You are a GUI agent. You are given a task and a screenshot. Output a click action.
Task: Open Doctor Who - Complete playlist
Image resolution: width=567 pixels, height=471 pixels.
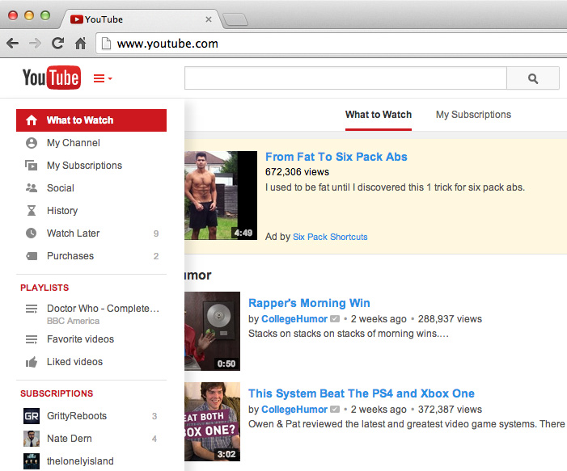tap(103, 309)
